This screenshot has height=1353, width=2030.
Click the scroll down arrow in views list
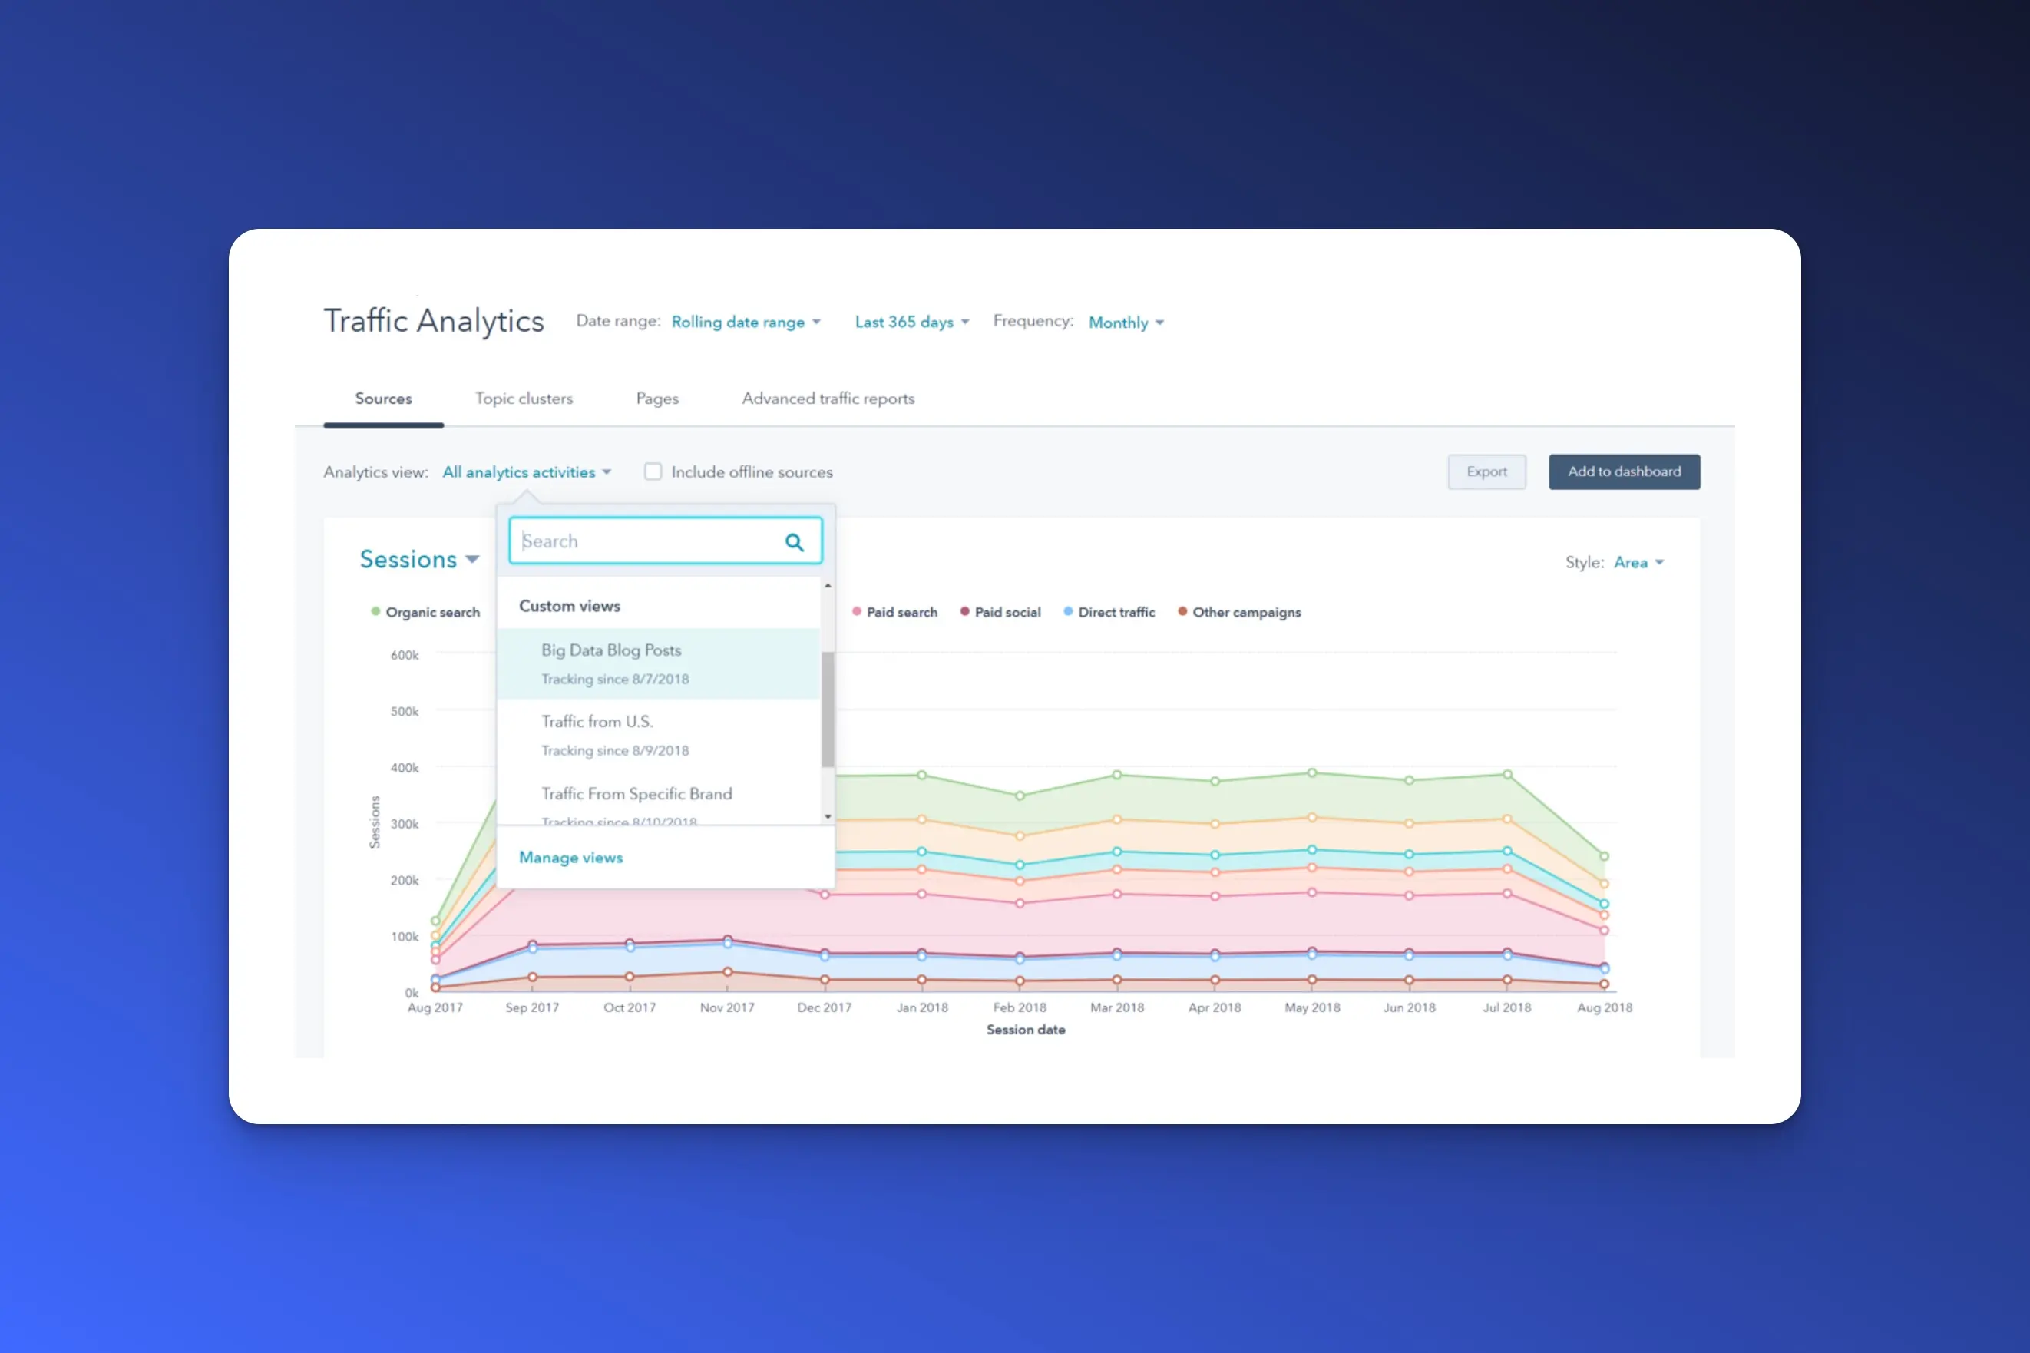(828, 816)
